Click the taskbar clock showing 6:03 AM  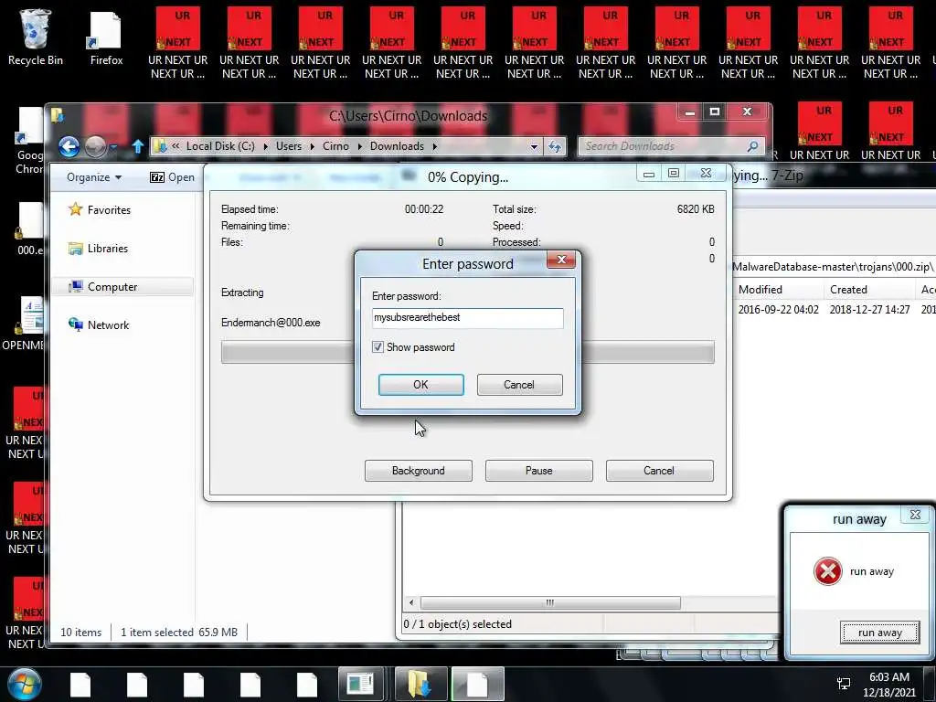pyautogui.click(x=889, y=684)
